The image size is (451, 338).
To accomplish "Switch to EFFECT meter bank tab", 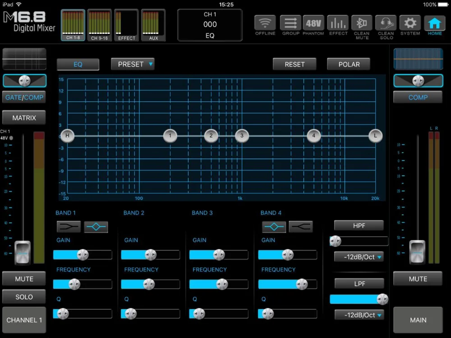I will [127, 25].
